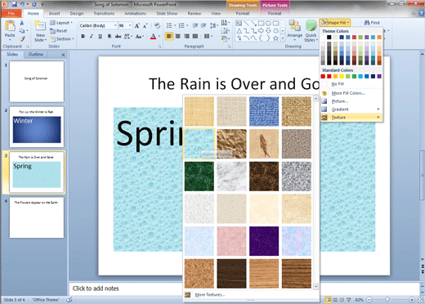This screenshot has height=304, width=425.
Task: Center the text alignment
Action: 178,36
